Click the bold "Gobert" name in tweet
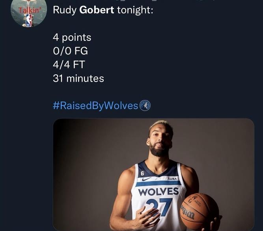 97,10
